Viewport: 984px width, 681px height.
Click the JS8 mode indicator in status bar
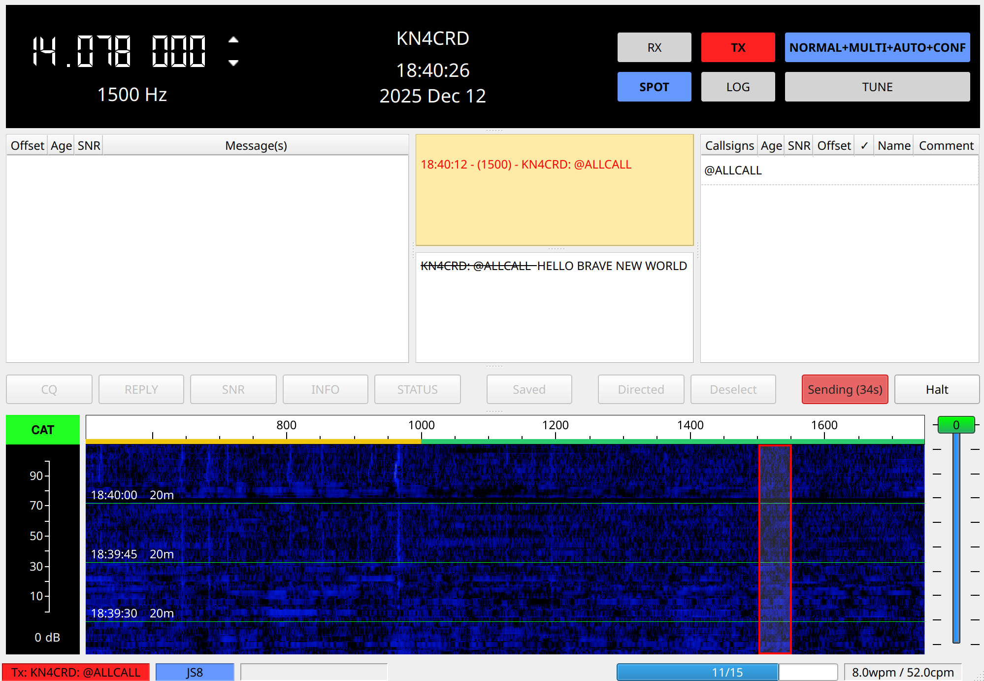click(x=195, y=672)
